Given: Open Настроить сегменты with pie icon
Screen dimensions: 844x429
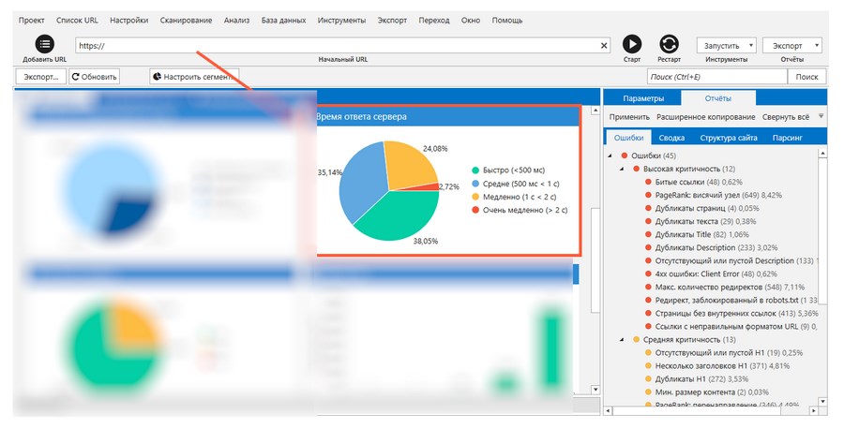Looking at the screenshot, I should [194, 77].
